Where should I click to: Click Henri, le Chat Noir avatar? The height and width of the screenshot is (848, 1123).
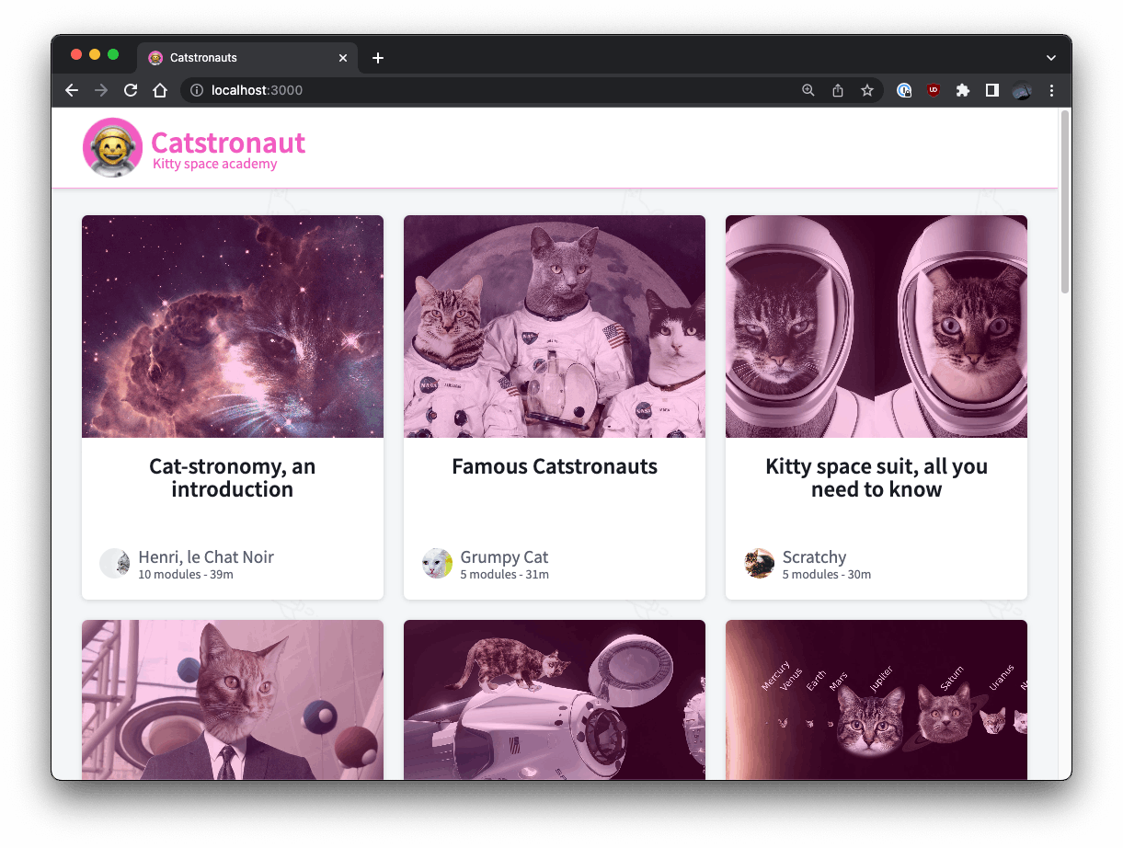pos(115,563)
